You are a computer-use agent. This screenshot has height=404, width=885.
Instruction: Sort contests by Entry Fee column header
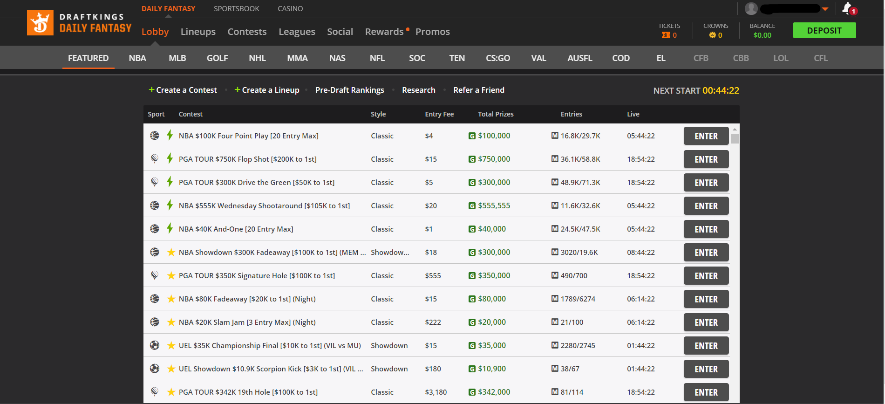[439, 114]
